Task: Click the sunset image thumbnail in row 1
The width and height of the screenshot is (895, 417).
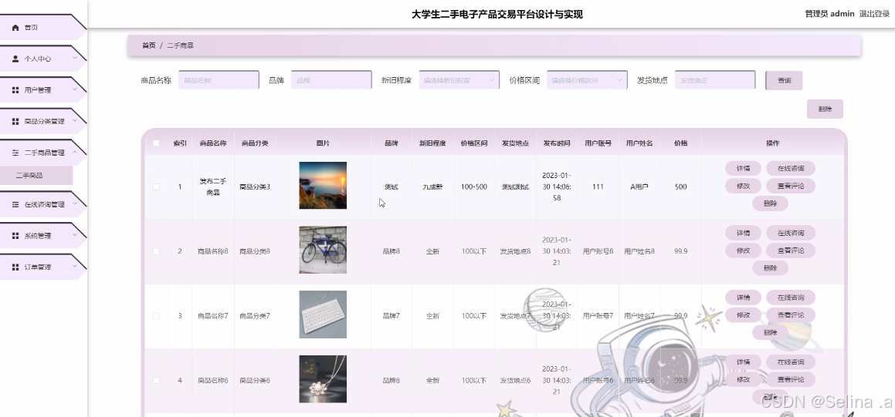Action: coord(323,186)
